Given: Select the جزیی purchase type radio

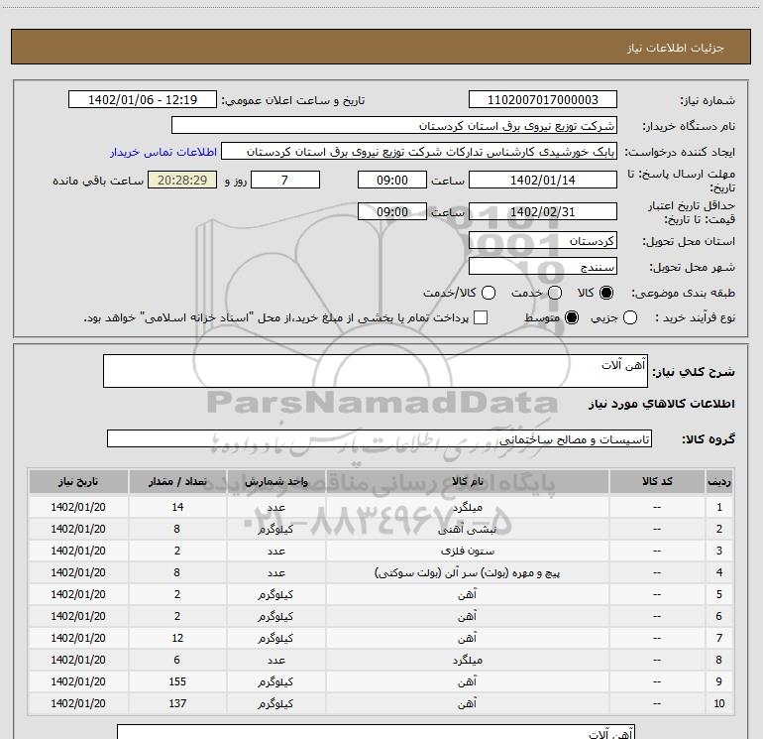Looking at the screenshot, I should [630, 317].
